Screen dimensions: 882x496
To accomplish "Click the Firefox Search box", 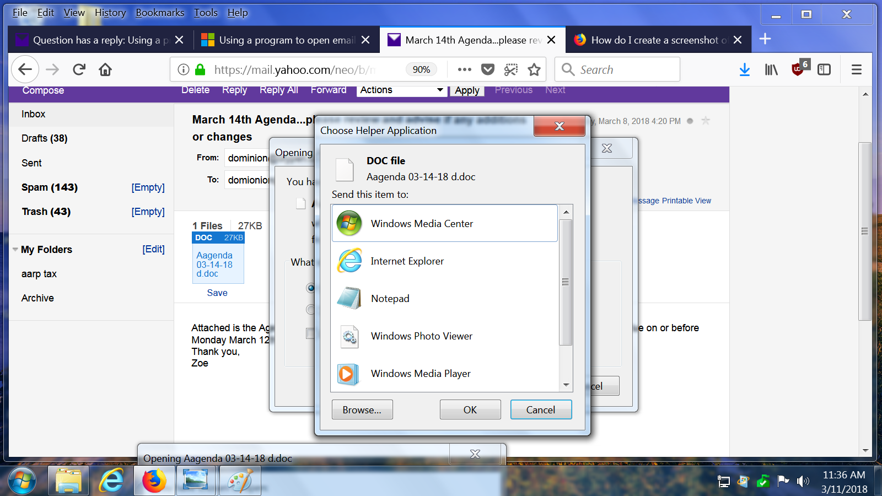I will tap(617, 69).
